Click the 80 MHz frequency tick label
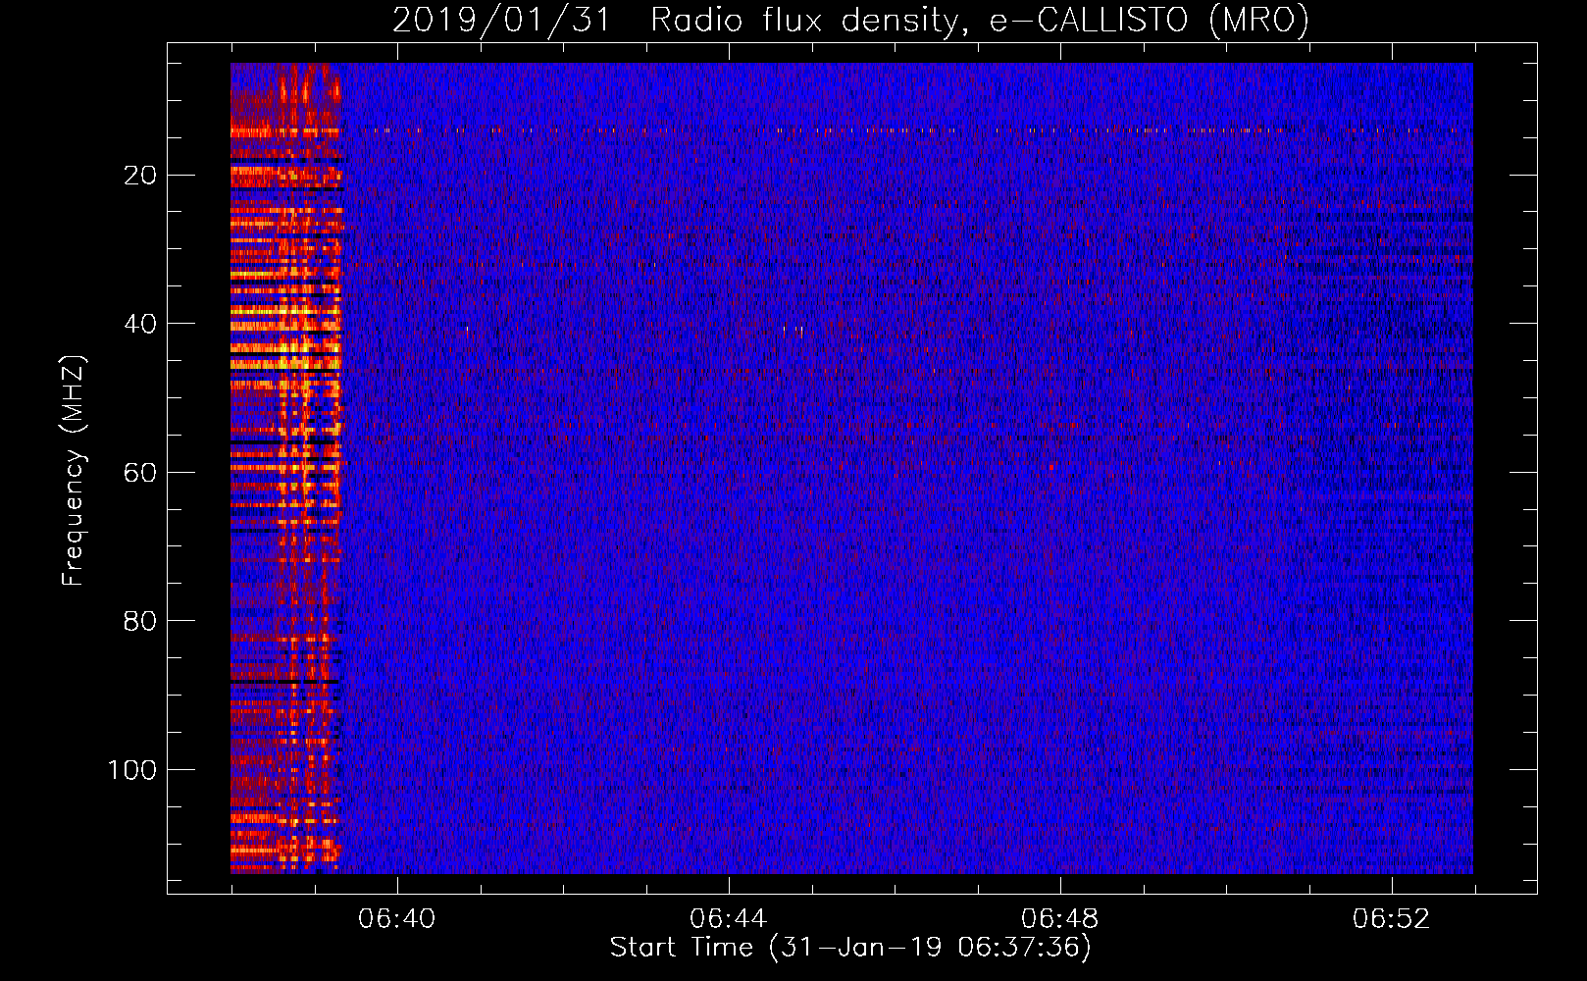 click(140, 621)
